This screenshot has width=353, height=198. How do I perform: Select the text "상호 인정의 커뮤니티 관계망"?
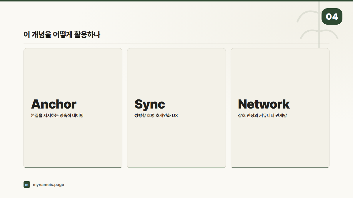(x=262, y=116)
